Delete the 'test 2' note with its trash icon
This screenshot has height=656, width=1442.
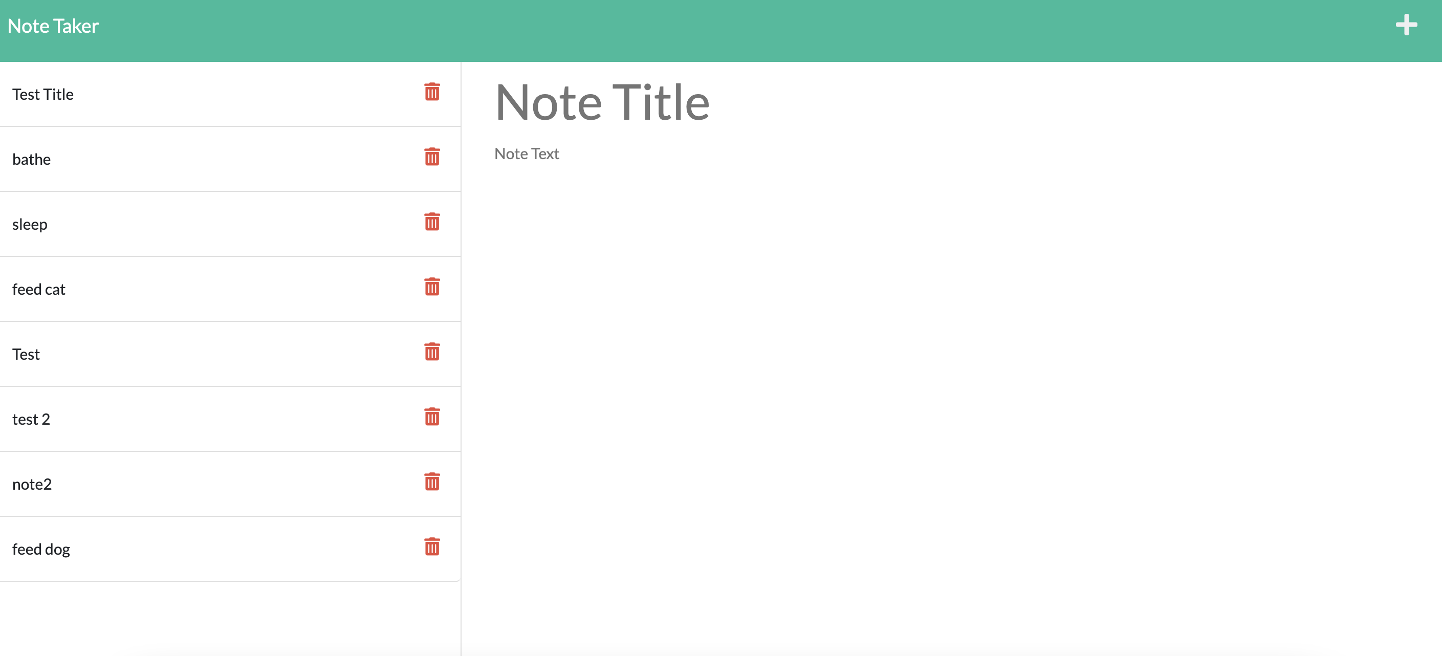click(x=432, y=417)
